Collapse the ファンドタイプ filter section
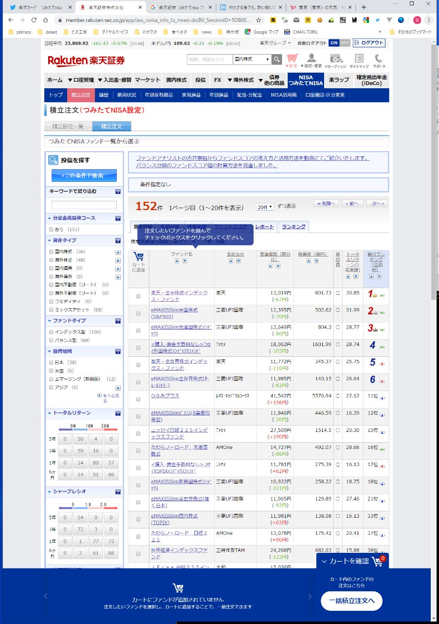 point(49,321)
